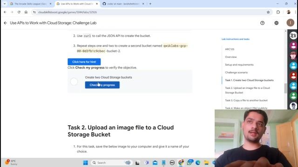Launch Task View from the taskbar

137,163
